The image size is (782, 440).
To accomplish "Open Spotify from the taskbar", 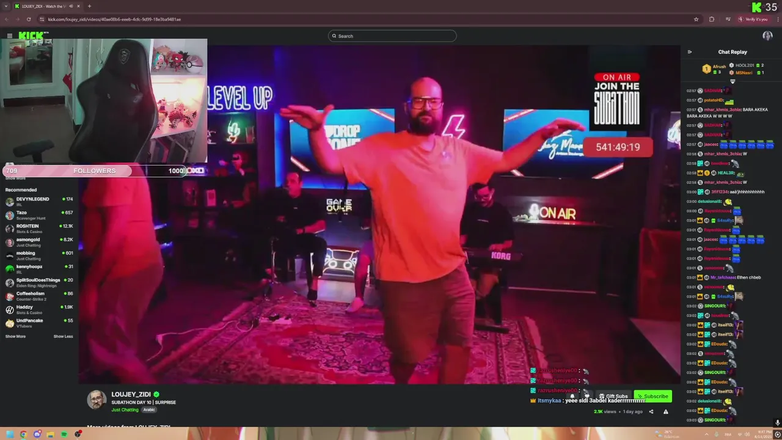I will (x=64, y=435).
